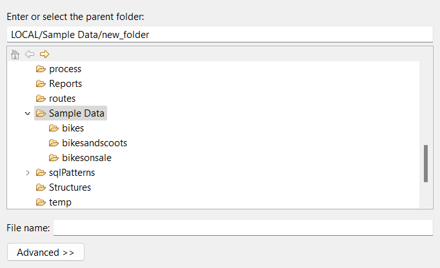Screen dimensions: 440x268
Task: Click the Structures folder icon
Action: [x=41, y=187]
